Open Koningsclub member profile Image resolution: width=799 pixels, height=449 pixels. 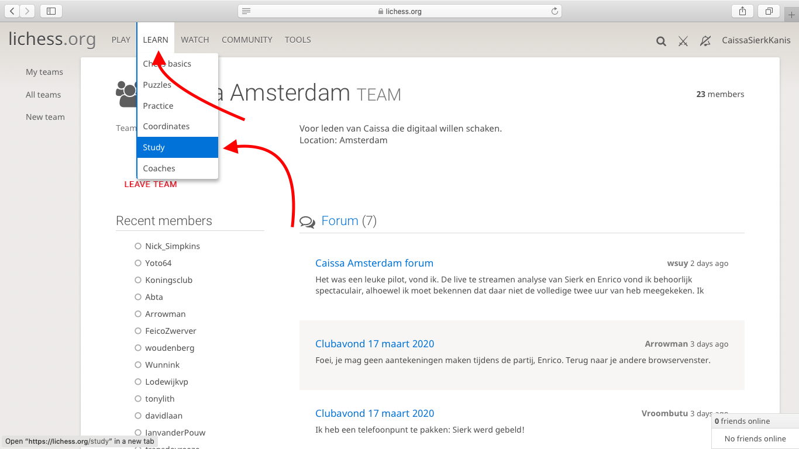(169, 280)
